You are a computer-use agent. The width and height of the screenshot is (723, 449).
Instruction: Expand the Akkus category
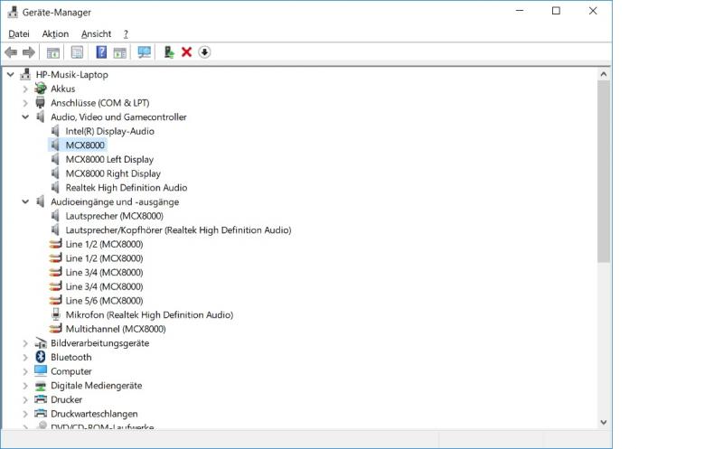pyautogui.click(x=25, y=89)
